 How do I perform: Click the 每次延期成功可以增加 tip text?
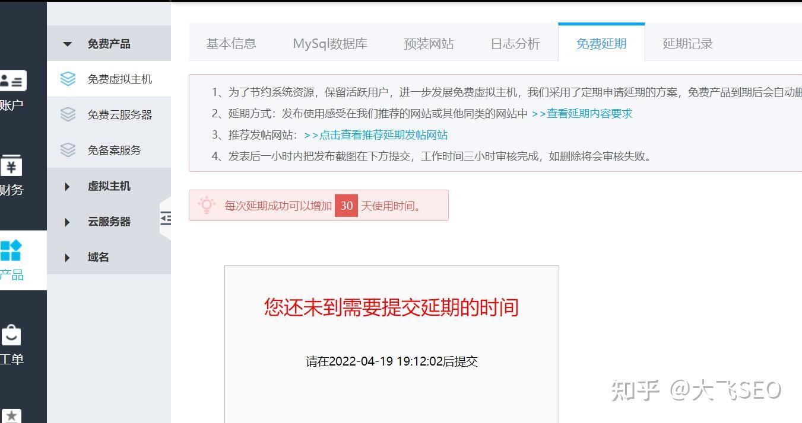tap(278, 206)
